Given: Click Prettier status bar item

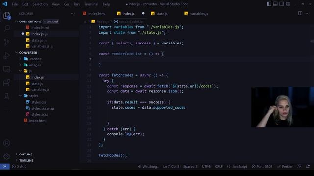Looking at the screenshot, I should pos(285,166).
